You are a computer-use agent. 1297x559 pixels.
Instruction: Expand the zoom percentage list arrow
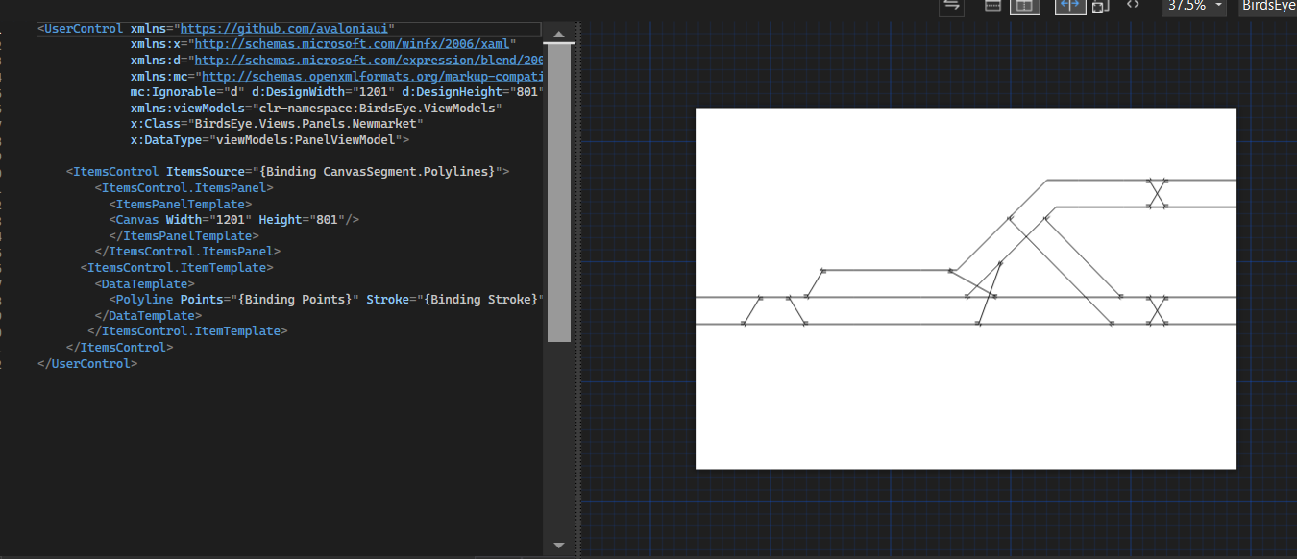[1216, 7]
